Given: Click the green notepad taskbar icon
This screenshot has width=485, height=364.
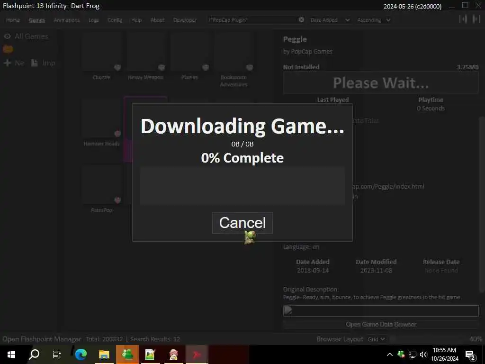Looking at the screenshot, I should pos(150,355).
